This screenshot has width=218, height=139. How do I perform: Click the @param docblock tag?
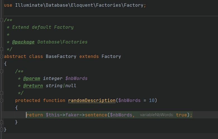coord(32,78)
